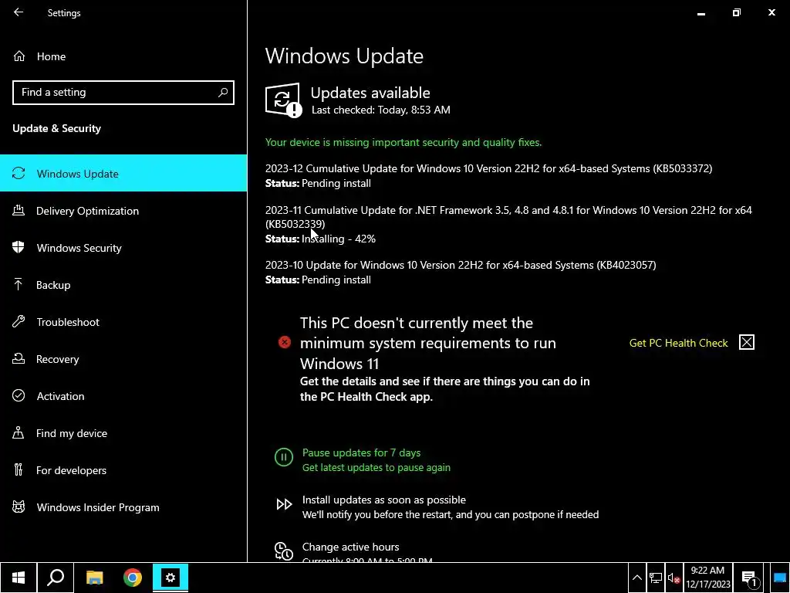
Task: Click the Updates available status icon
Action: tap(284, 100)
